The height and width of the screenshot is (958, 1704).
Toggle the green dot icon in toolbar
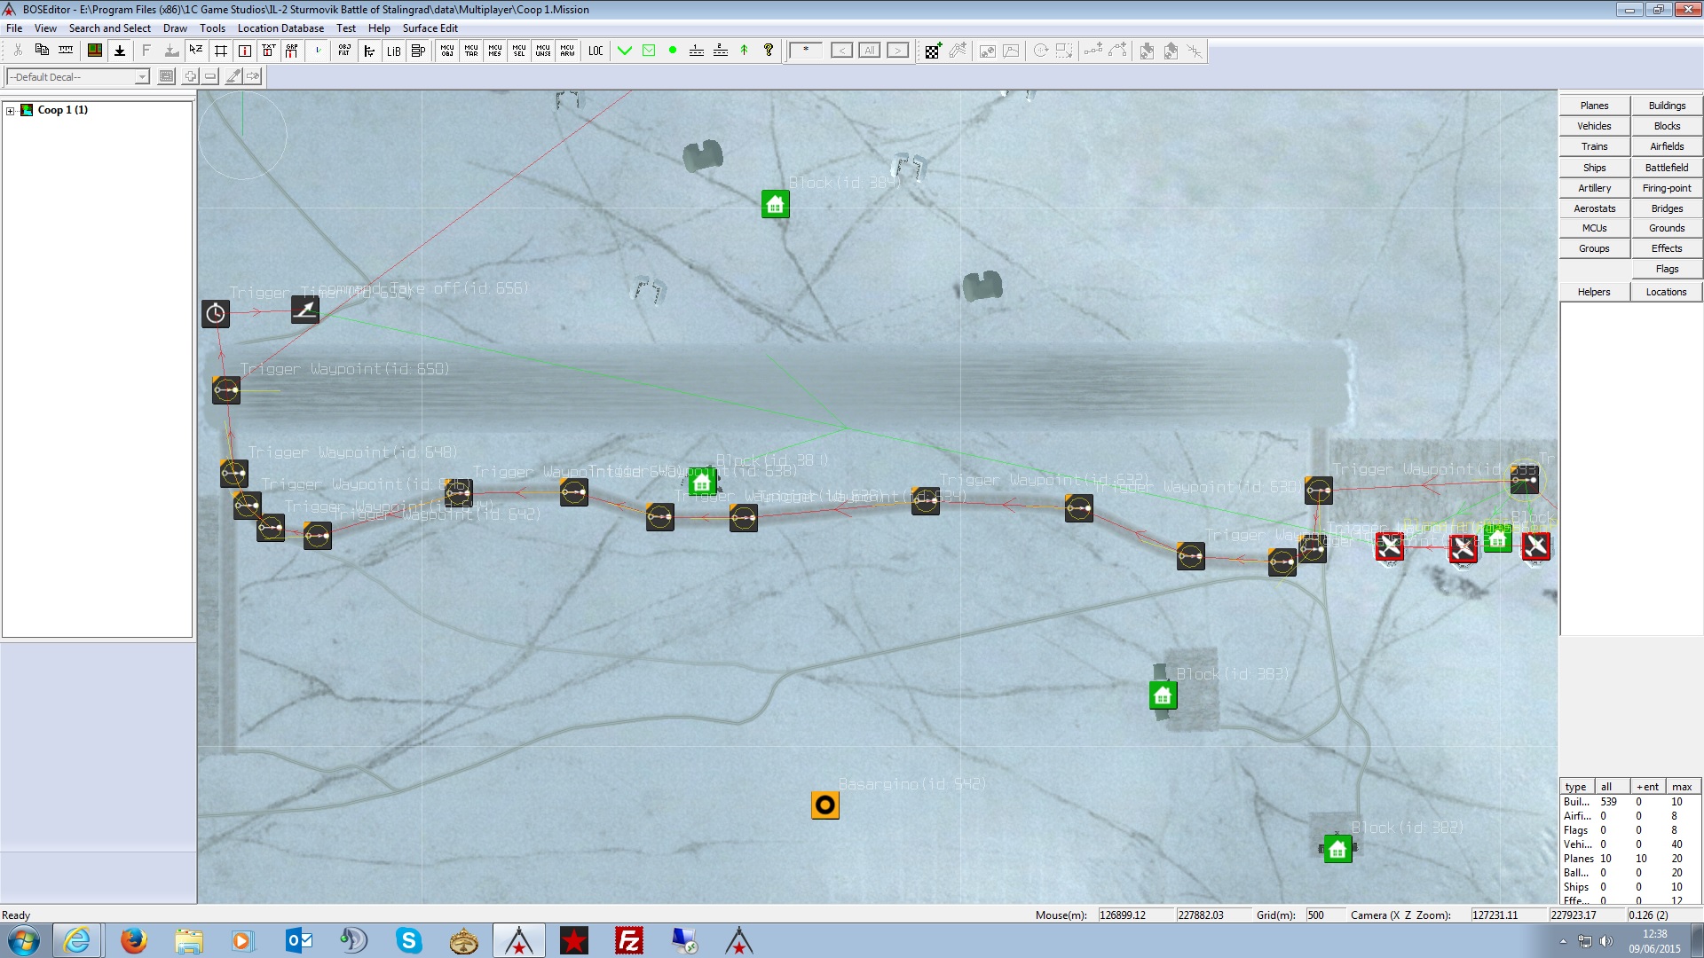click(673, 51)
